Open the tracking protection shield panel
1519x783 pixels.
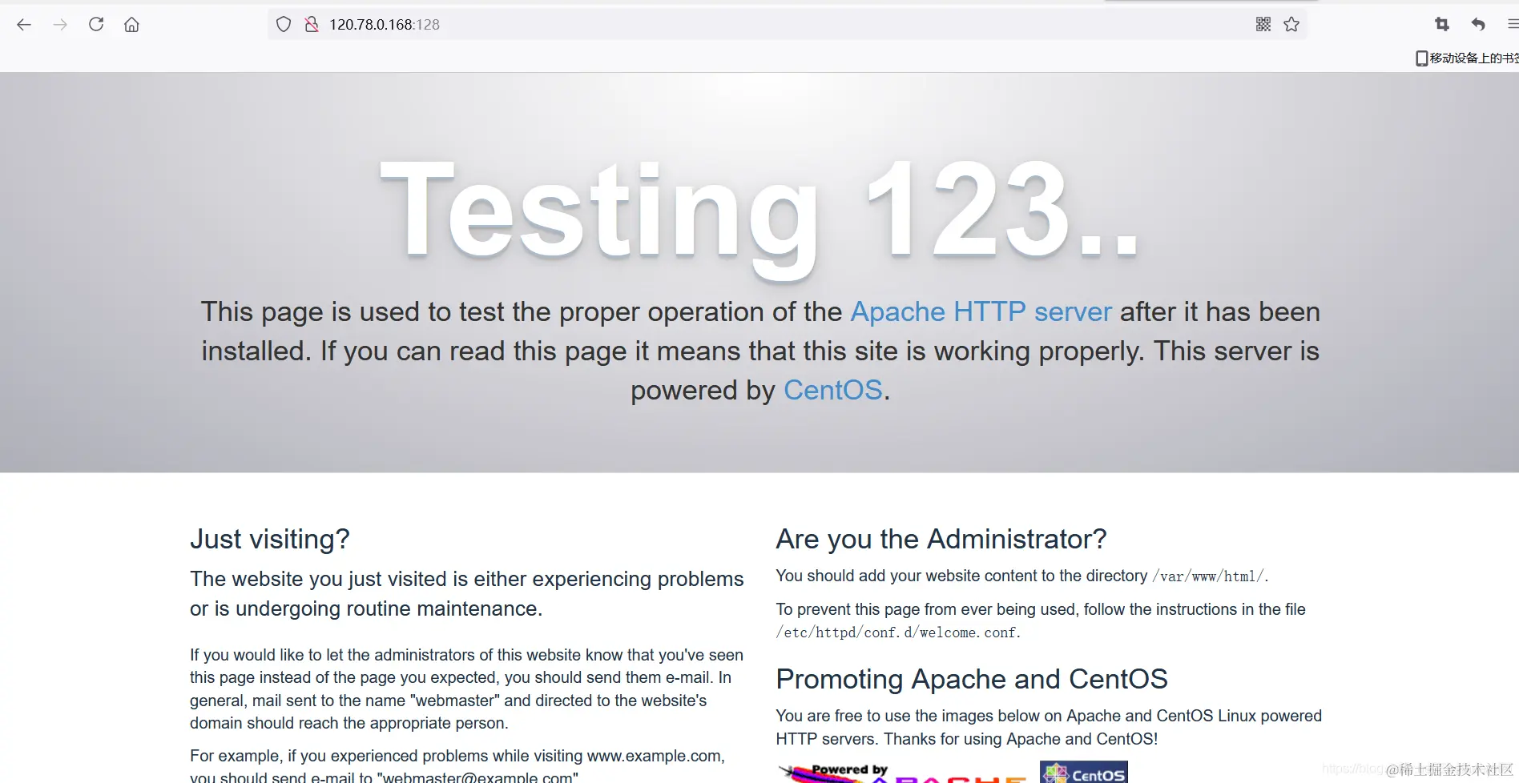[284, 25]
